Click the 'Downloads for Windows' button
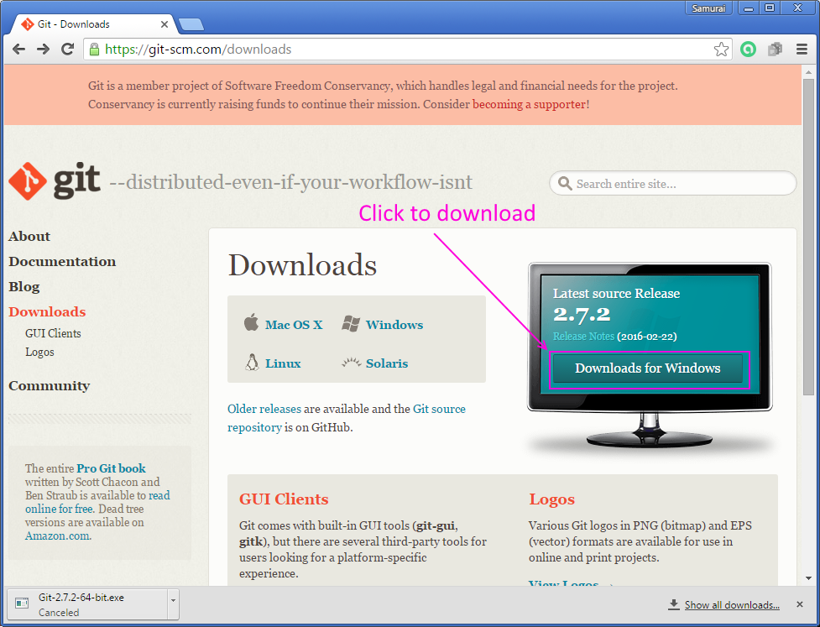The height and width of the screenshot is (627, 820). 647,368
